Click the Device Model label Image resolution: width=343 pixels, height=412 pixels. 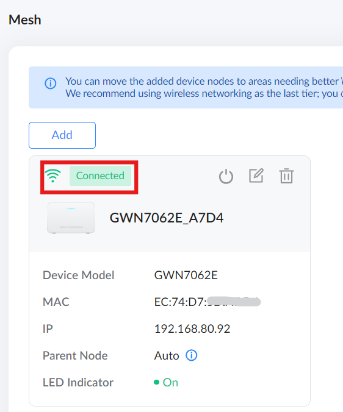click(x=78, y=275)
